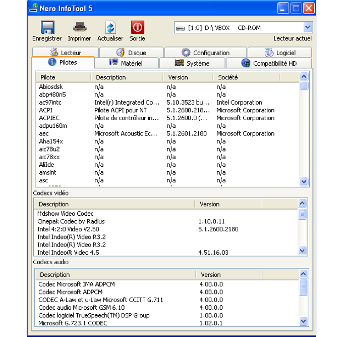Select the adpu160m driver row
This screenshot has width=343, height=337.
(x=167, y=126)
